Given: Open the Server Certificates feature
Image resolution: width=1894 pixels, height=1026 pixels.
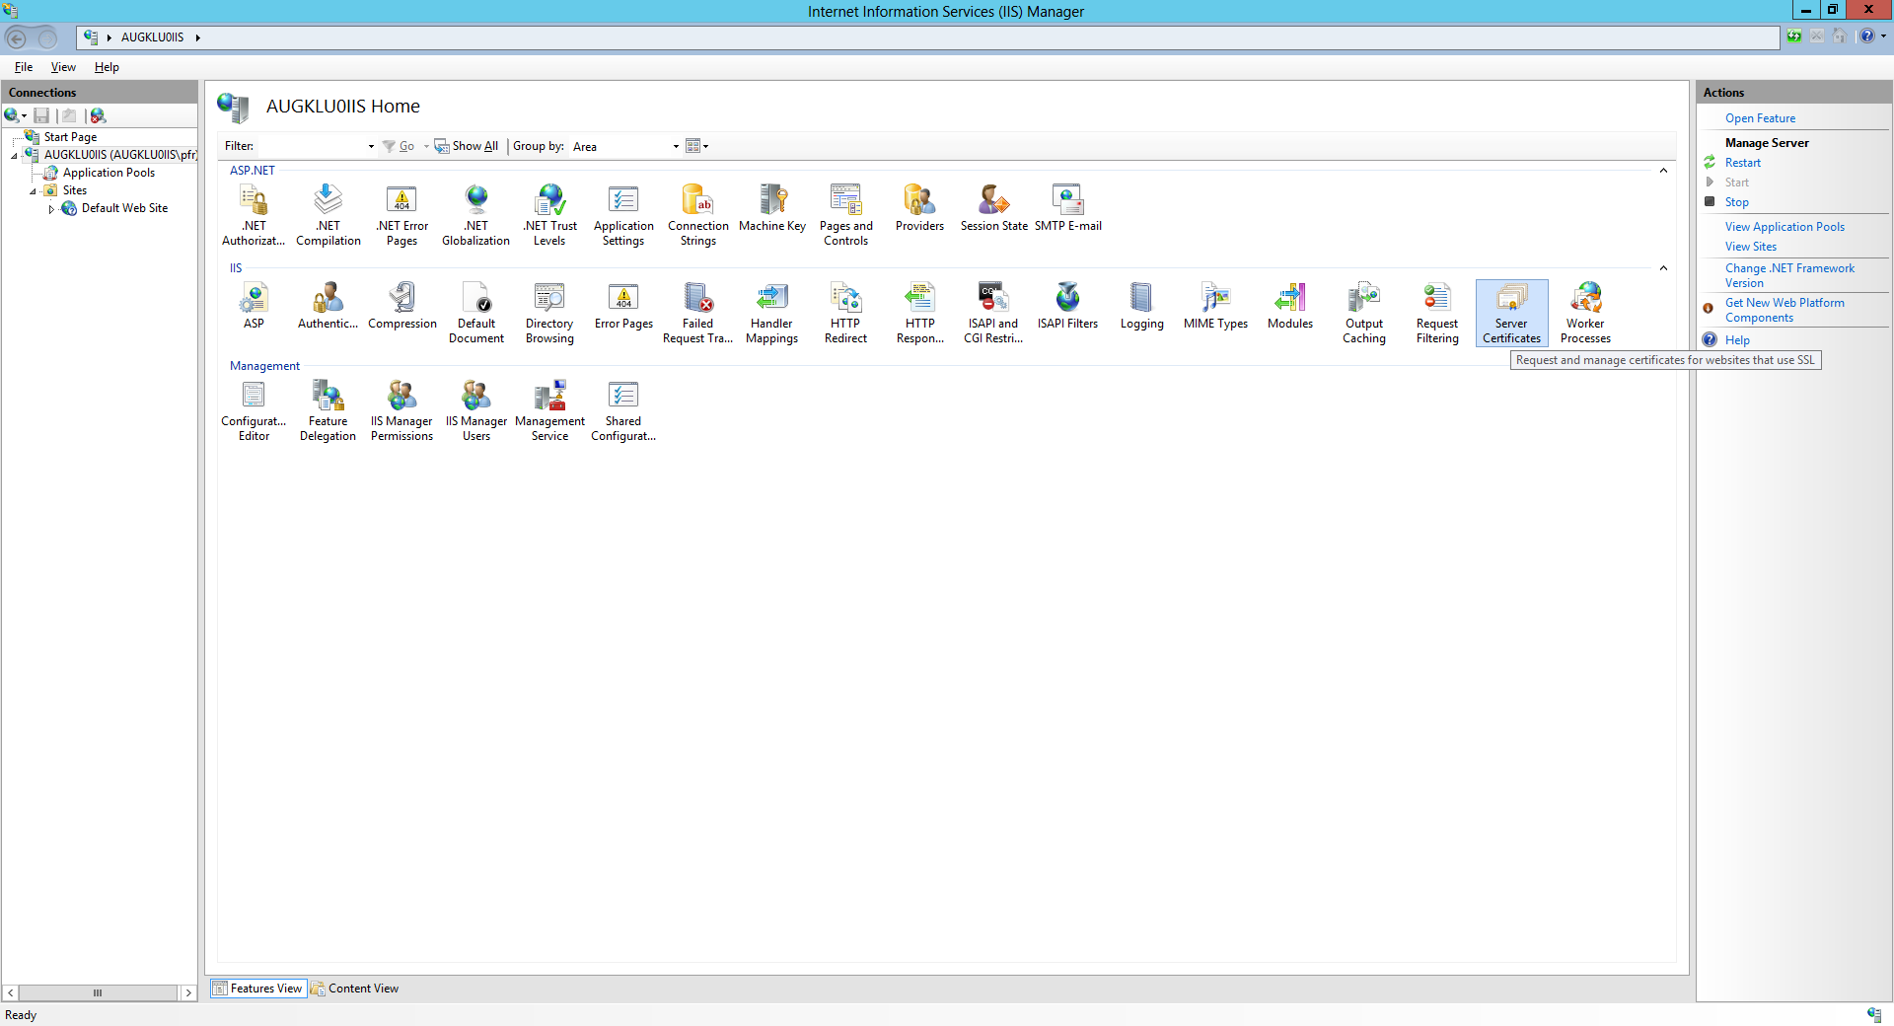Looking at the screenshot, I should pos(1511,312).
